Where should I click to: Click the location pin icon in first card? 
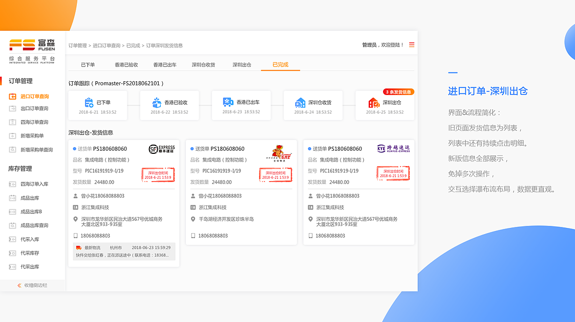pos(76,219)
